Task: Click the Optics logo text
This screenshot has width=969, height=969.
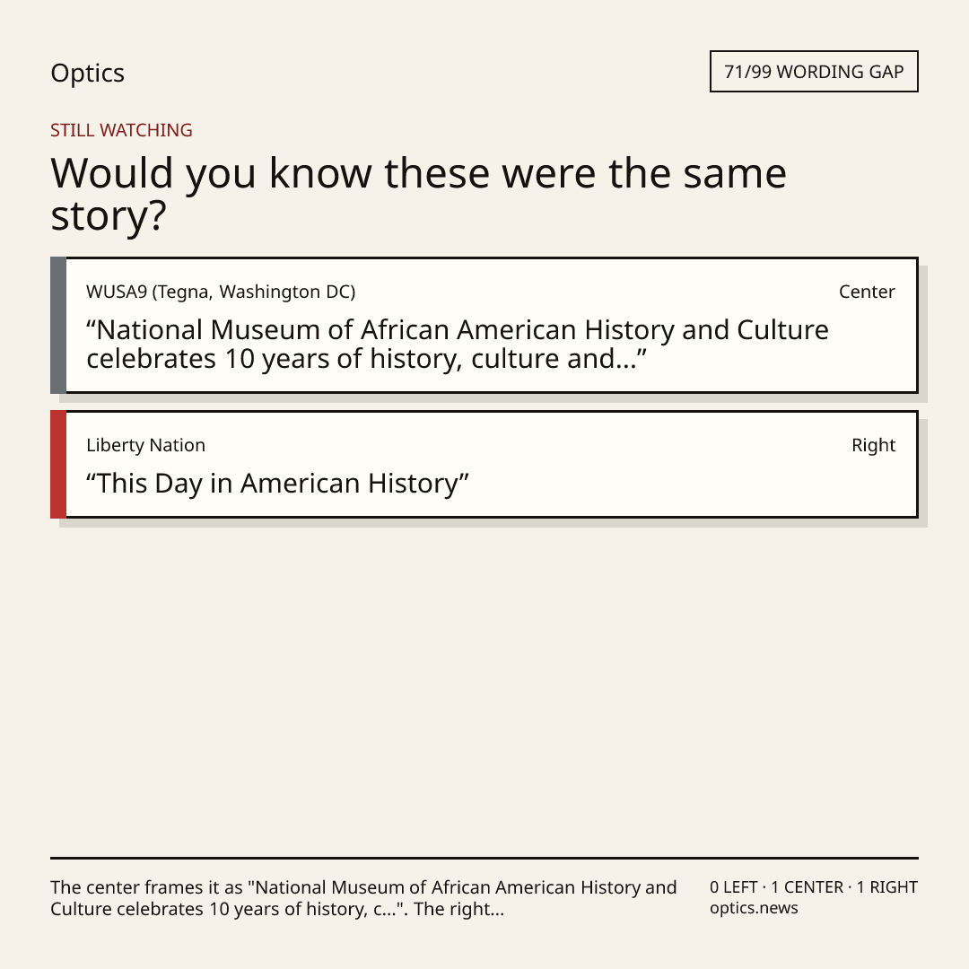Action: point(87,74)
